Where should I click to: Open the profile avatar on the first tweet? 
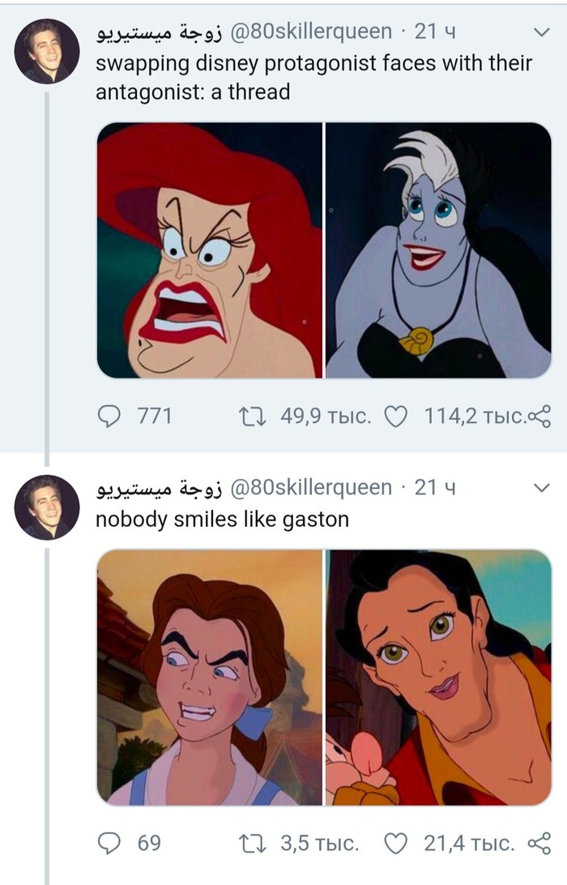[47, 52]
